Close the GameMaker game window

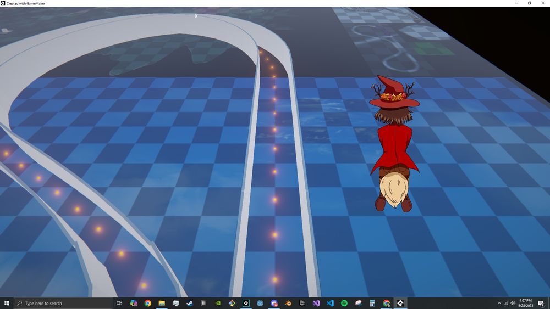pyautogui.click(x=543, y=3)
